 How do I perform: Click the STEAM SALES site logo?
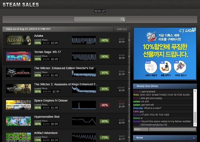pos(21,5)
